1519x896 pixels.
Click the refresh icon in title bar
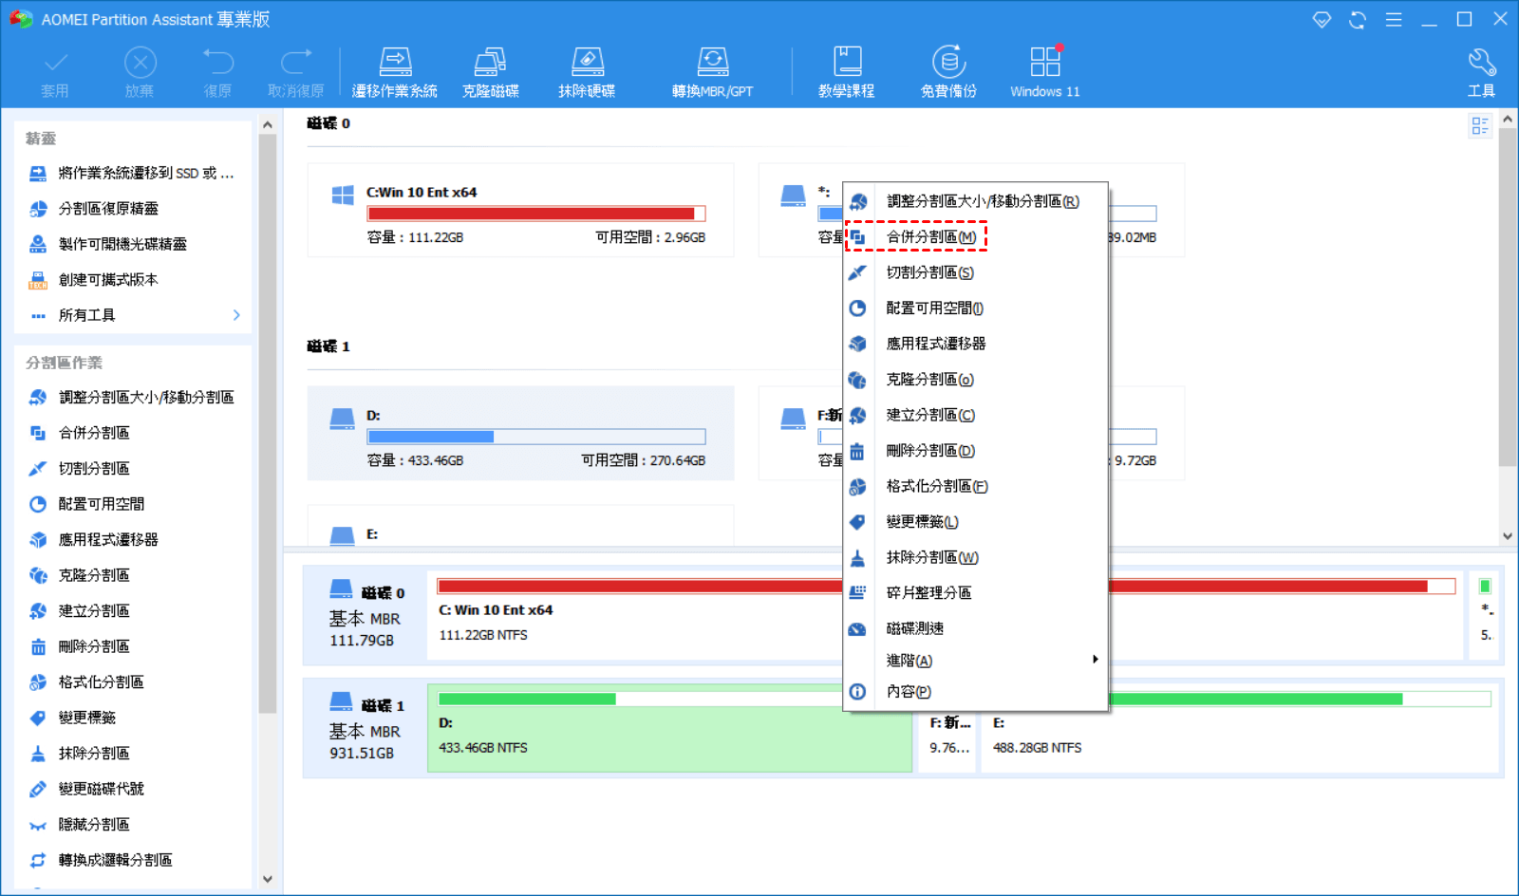(1358, 20)
